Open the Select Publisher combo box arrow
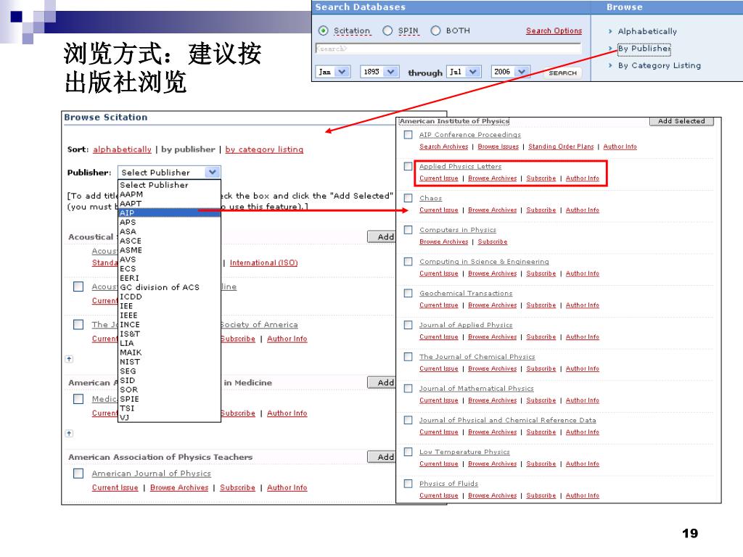This screenshot has height=557, width=743. pos(213,173)
